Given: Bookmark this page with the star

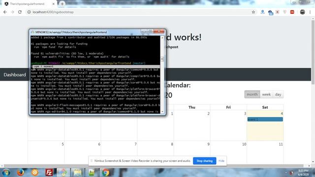Looking at the screenshot, I should [x=253, y=12].
